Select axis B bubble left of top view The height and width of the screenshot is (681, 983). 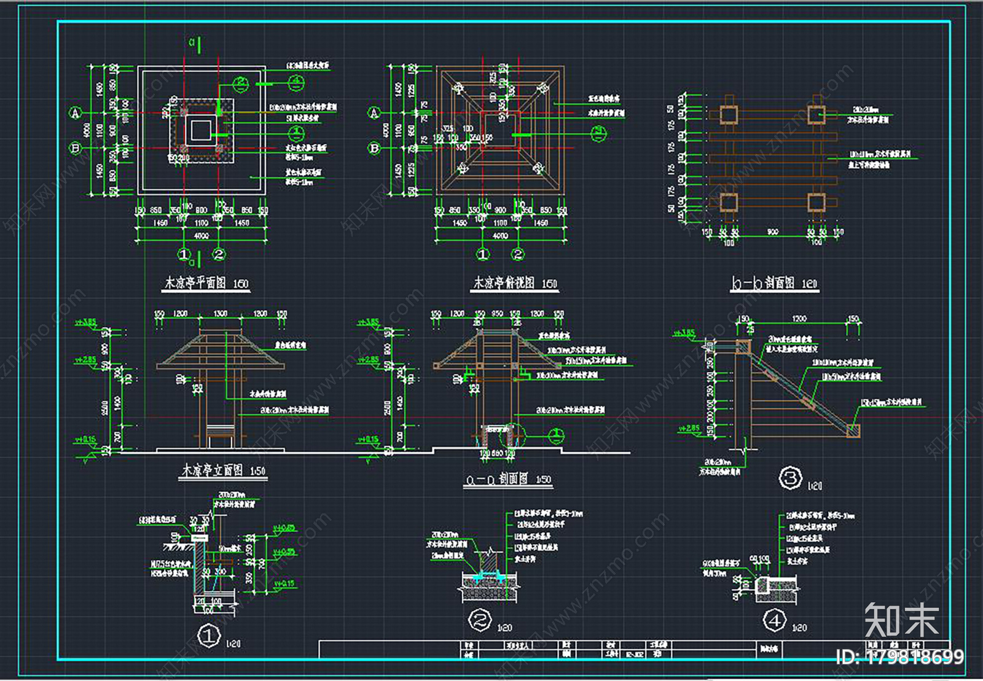(374, 148)
